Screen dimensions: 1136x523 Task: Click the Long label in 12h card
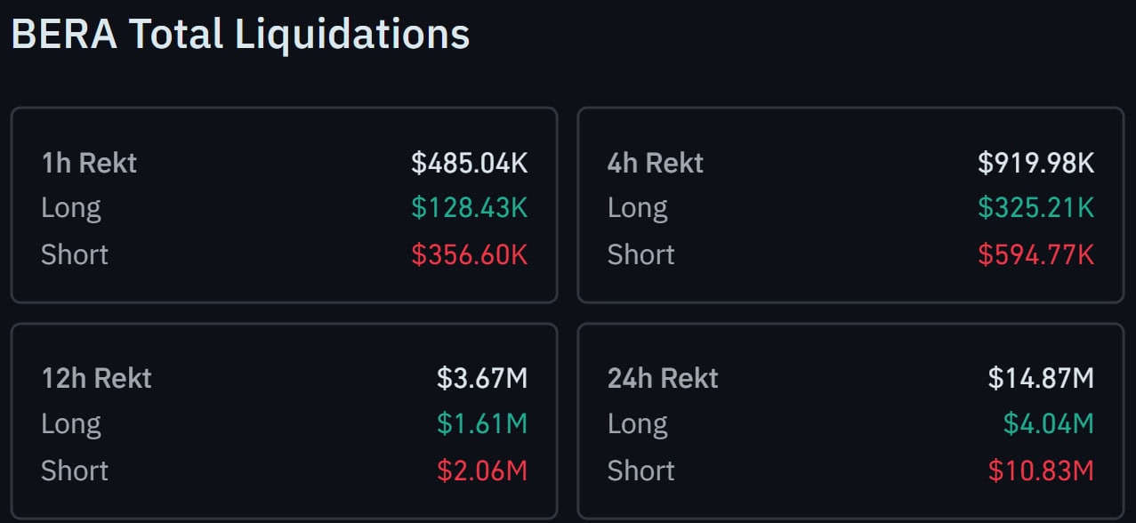click(71, 423)
